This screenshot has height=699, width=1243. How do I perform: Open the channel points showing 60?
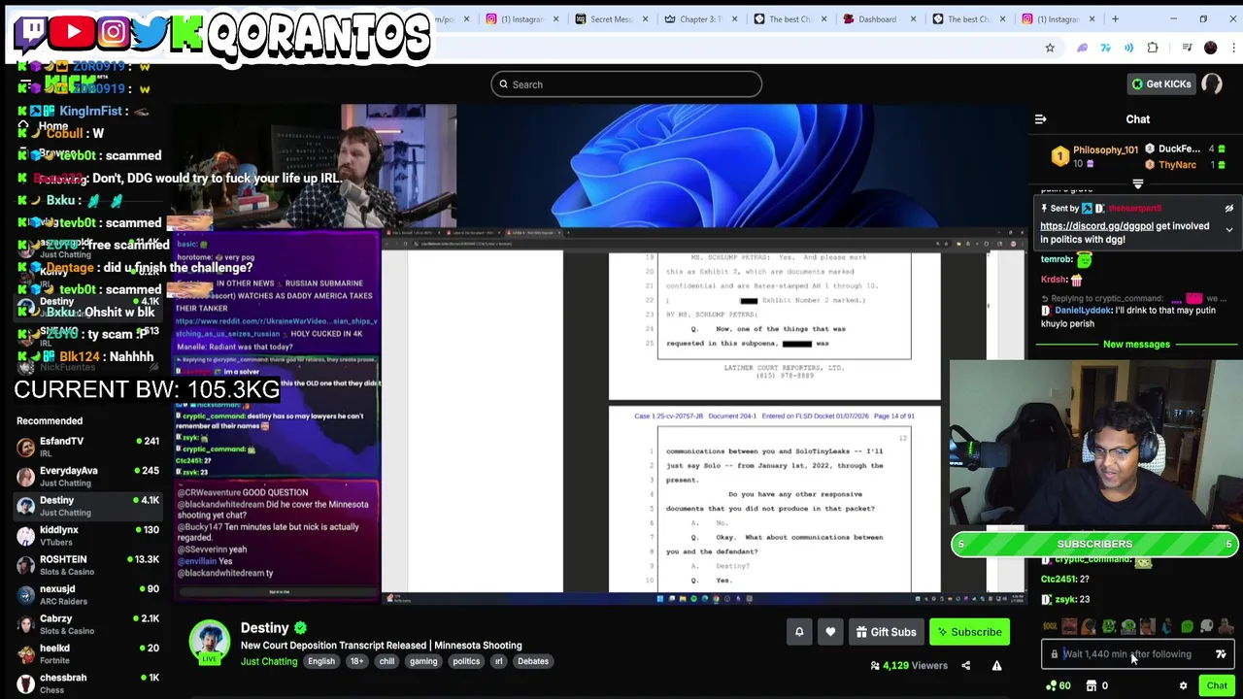pos(1058,685)
